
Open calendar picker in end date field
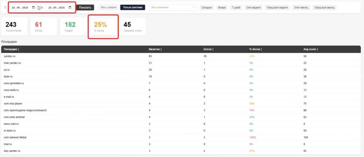(x=70, y=8)
